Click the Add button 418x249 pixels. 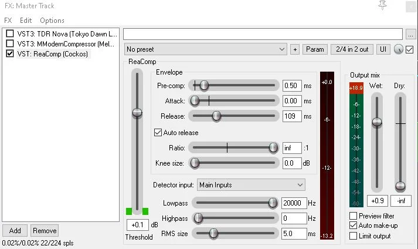15,231
